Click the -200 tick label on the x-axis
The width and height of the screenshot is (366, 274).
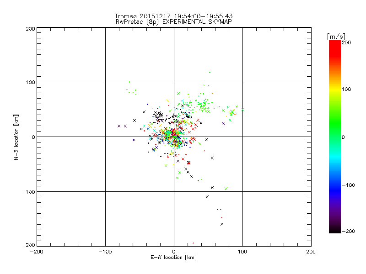[37, 252]
